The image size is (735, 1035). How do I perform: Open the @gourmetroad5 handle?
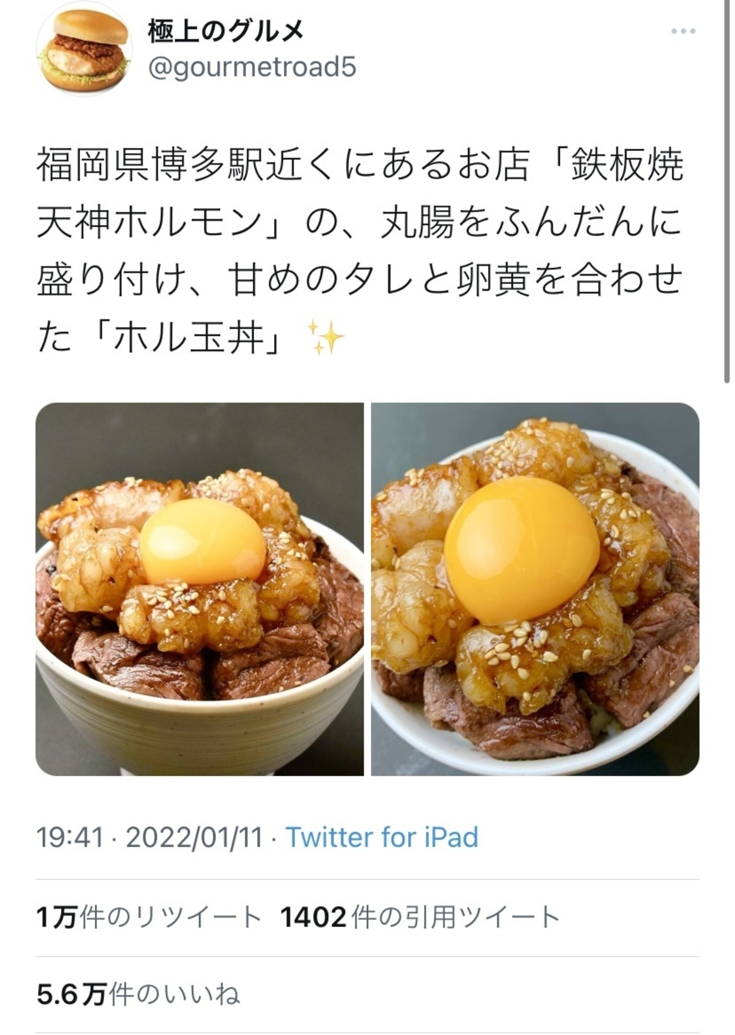[252, 67]
